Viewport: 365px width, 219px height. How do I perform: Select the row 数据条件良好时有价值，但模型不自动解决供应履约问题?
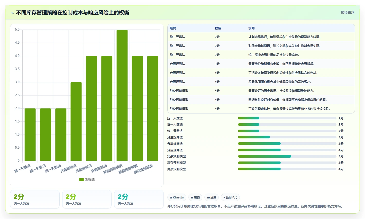point(261,100)
